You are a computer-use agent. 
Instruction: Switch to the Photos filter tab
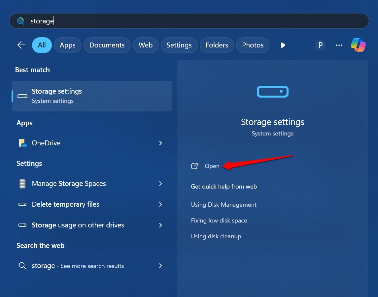pos(253,45)
